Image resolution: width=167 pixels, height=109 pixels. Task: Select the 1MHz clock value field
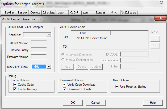[39, 67]
